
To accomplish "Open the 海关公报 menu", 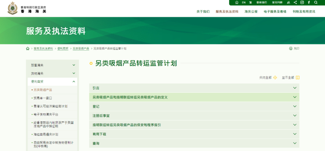I will coord(251,12).
